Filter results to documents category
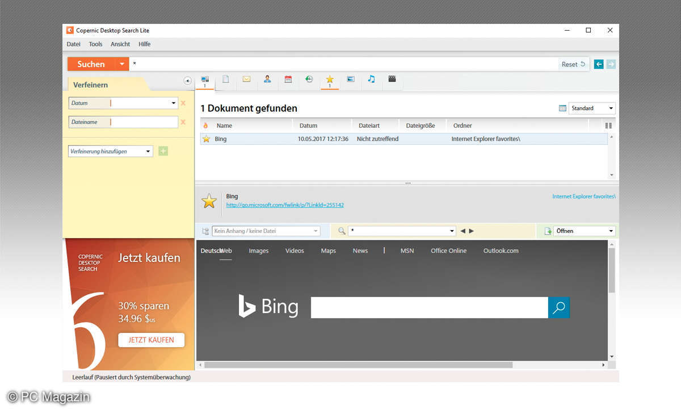 [225, 80]
